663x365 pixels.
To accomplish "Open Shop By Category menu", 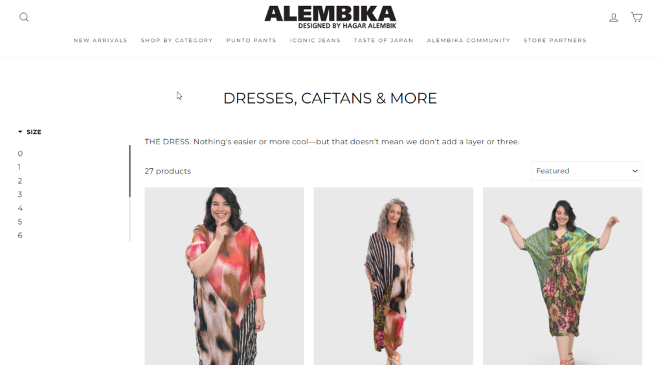I will [x=177, y=40].
